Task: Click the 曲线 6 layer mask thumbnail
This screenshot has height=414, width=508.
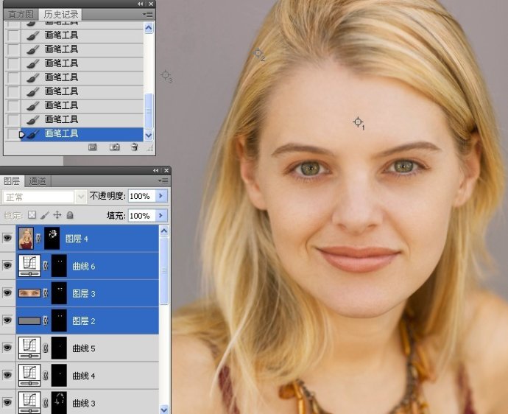Action: (59, 265)
